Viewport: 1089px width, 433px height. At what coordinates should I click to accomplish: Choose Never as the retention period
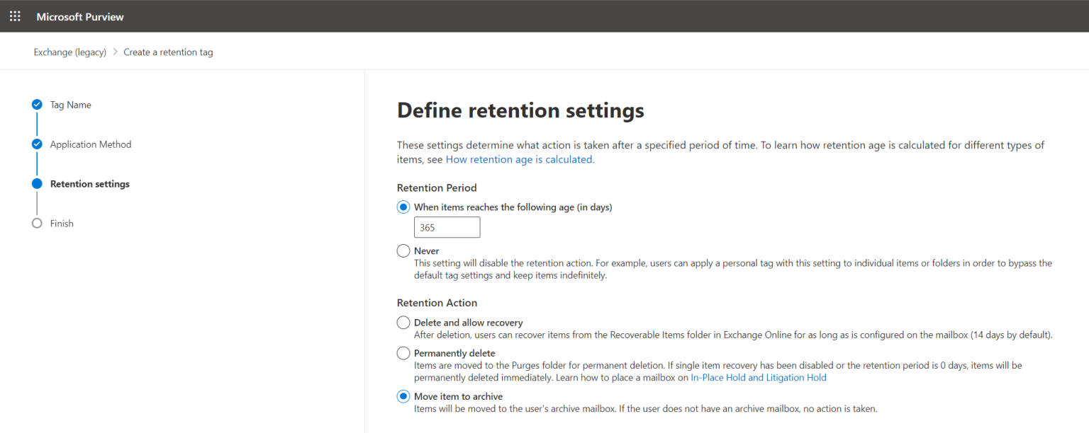click(x=403, y=250)
